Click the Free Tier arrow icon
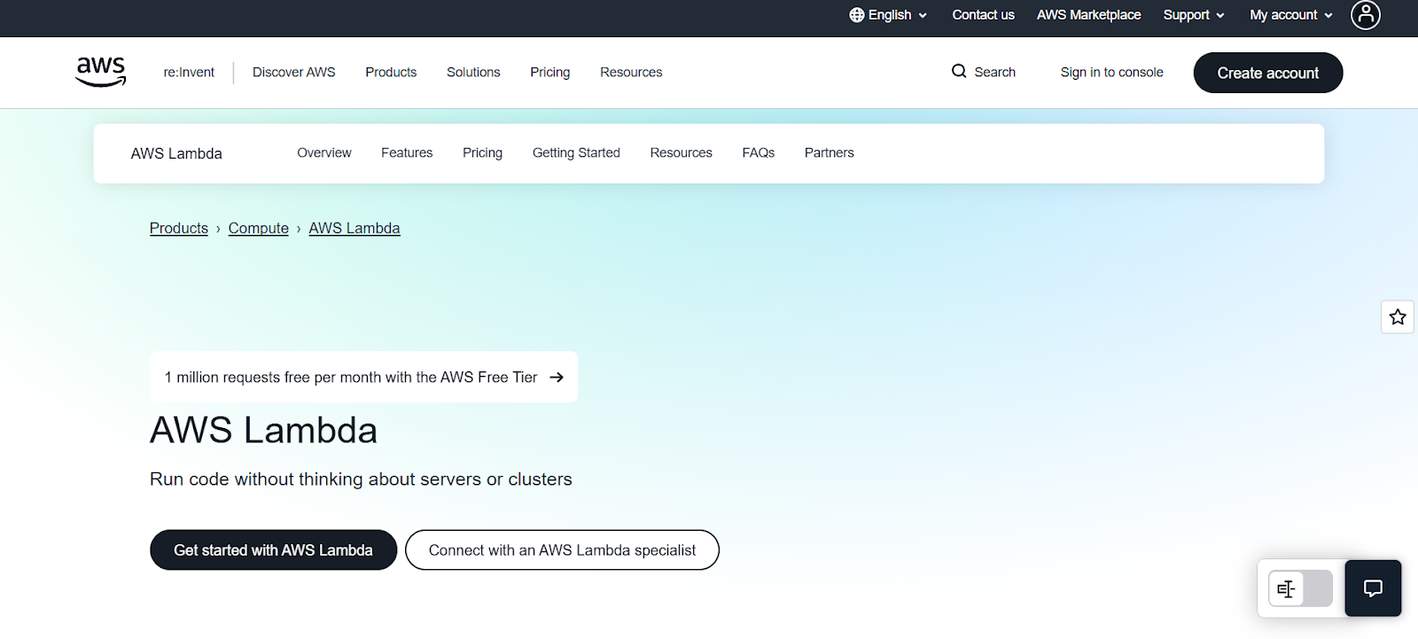This screenshot has height=639, width=1418. pyautogui.click(x=557, y=378)
